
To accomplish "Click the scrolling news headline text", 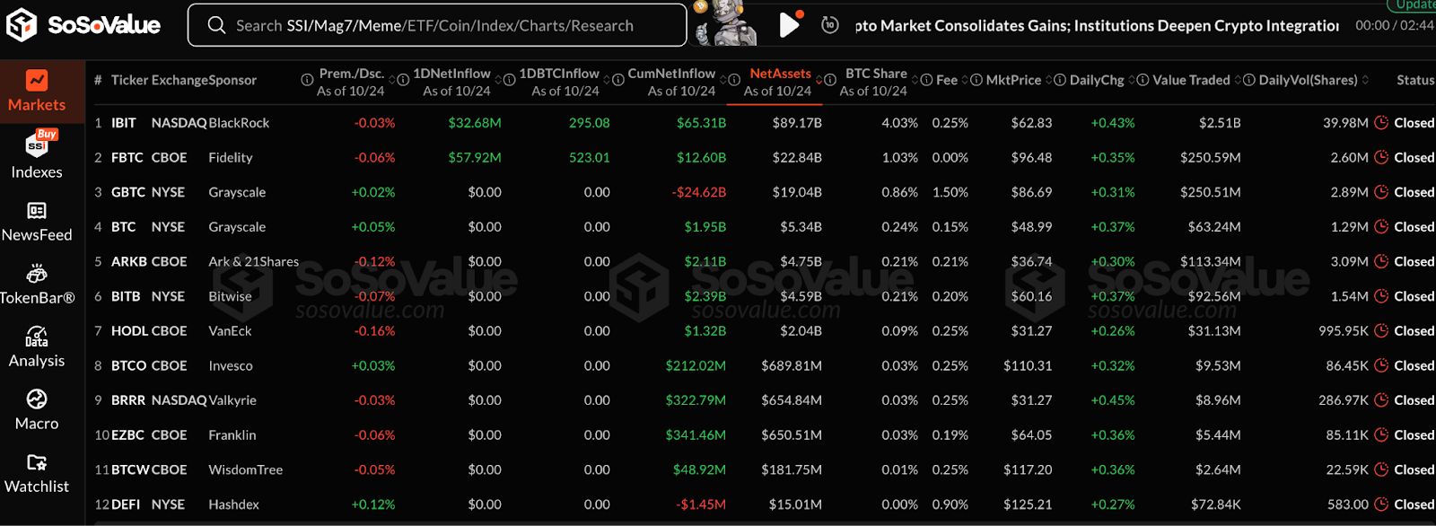I will coord(1096,25).
